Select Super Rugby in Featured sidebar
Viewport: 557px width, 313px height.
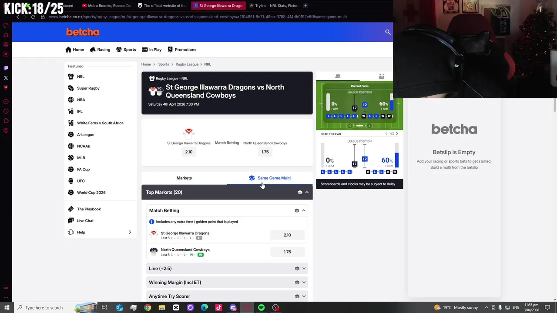pyautogui.click(x=88, y=88)
